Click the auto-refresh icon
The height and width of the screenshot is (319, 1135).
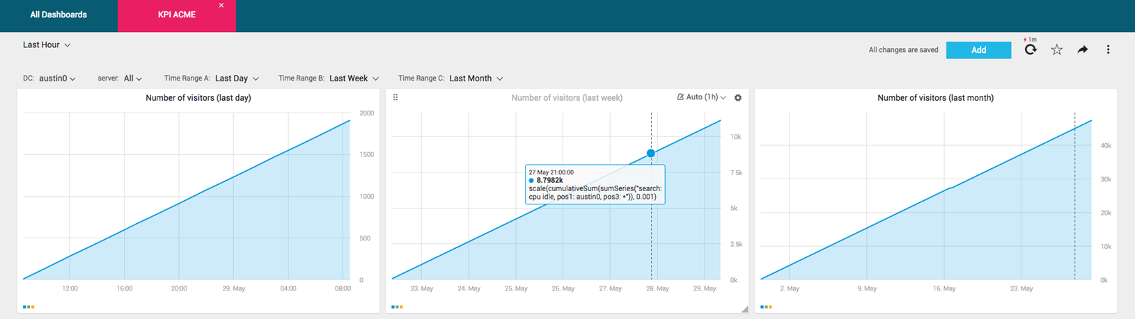(1031, 49)
